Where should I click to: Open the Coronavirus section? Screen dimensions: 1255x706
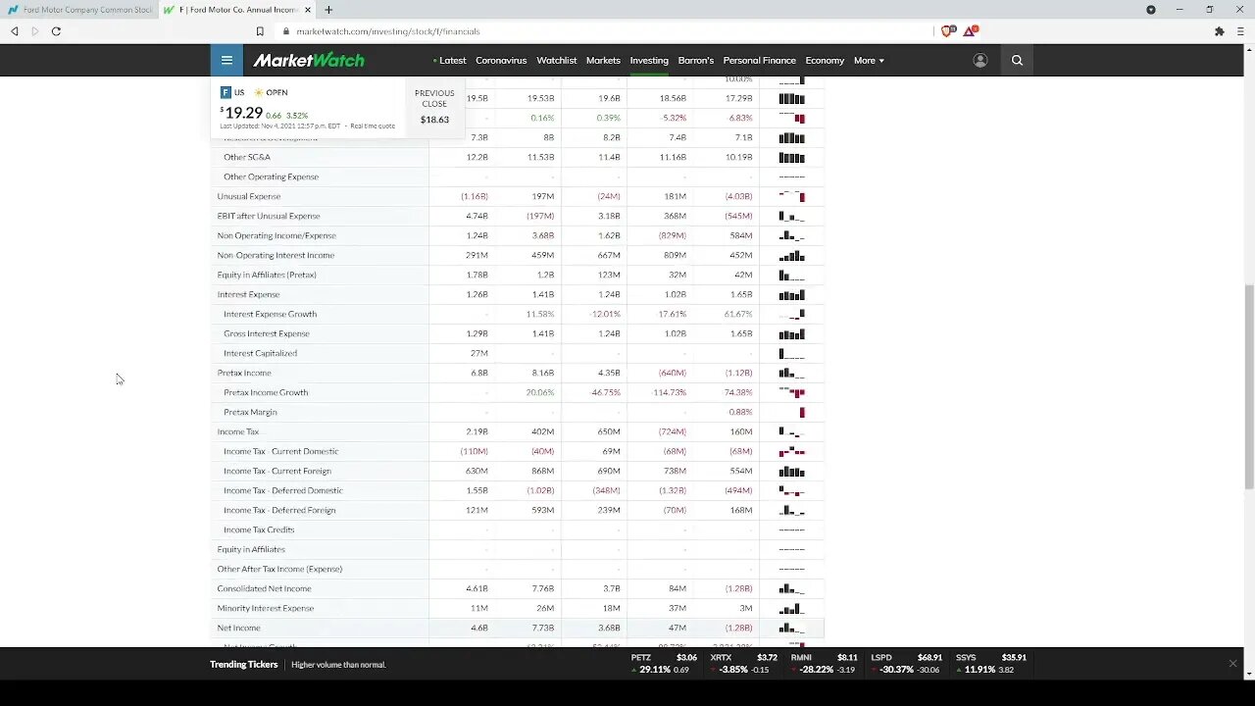click(x=501, y=60)
